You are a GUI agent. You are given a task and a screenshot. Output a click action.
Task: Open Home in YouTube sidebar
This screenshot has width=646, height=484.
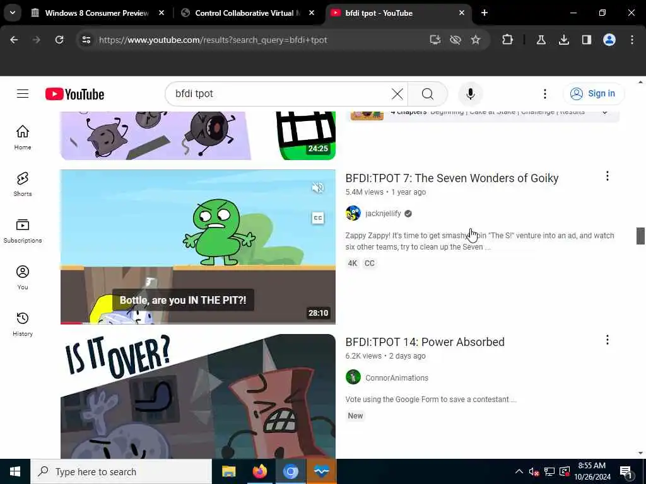click(23, 137)
